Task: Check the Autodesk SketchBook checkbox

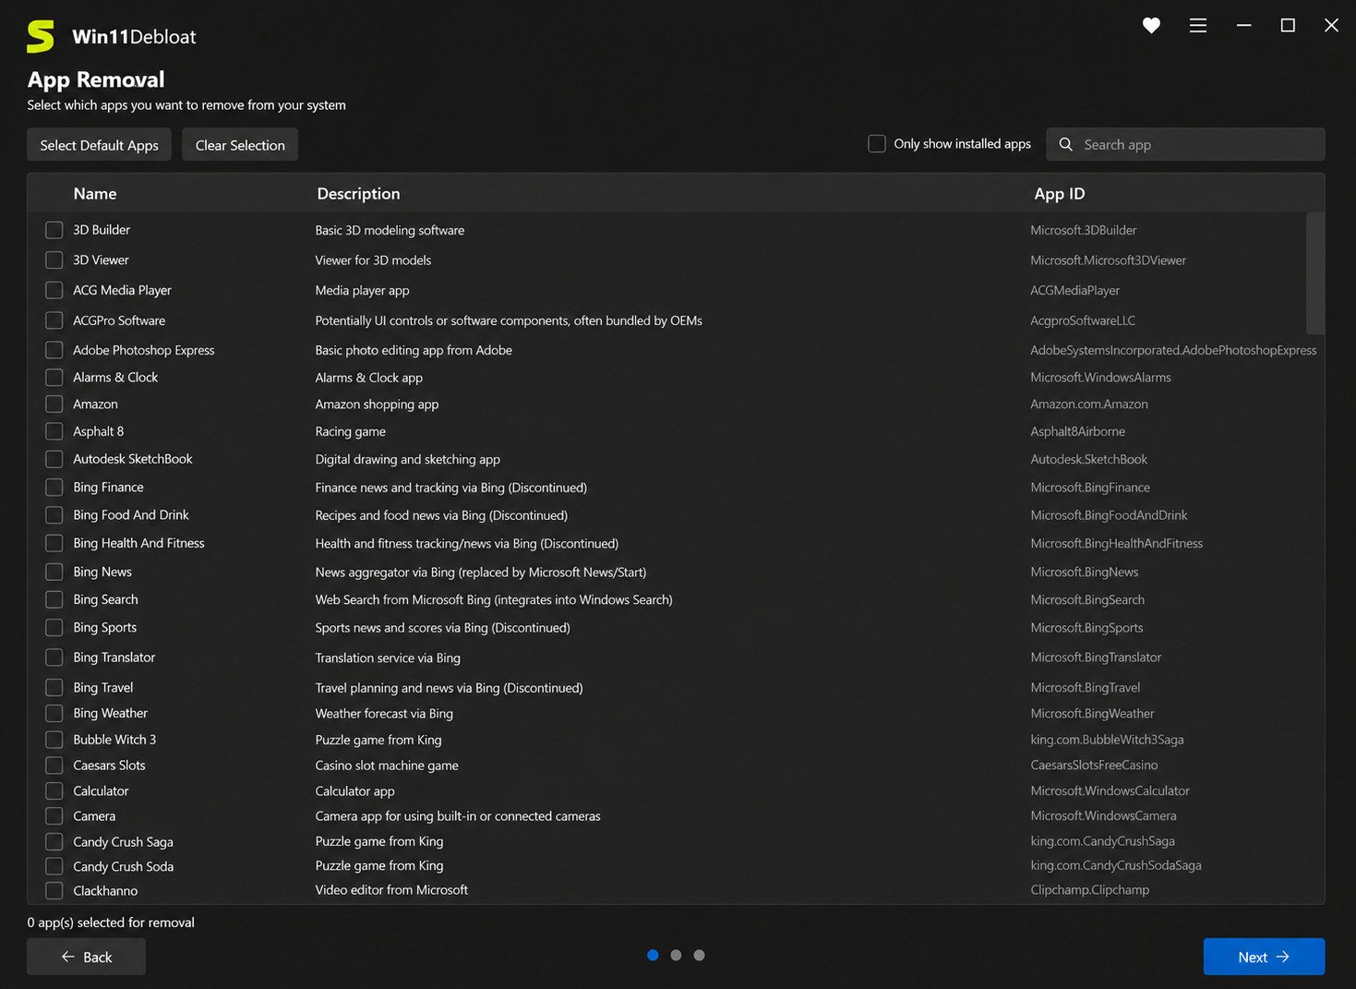Action: [x=54, y=459]
